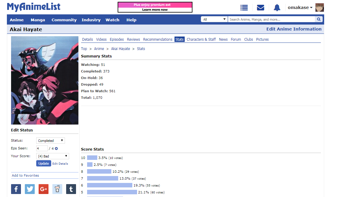Click the Akai Hayate cover image

[x=45, y=81]
